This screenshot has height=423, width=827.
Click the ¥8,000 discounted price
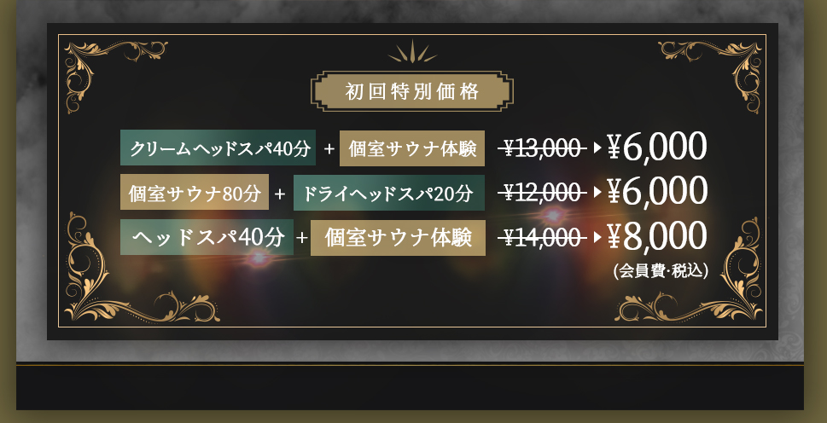(x=656, y=236)
